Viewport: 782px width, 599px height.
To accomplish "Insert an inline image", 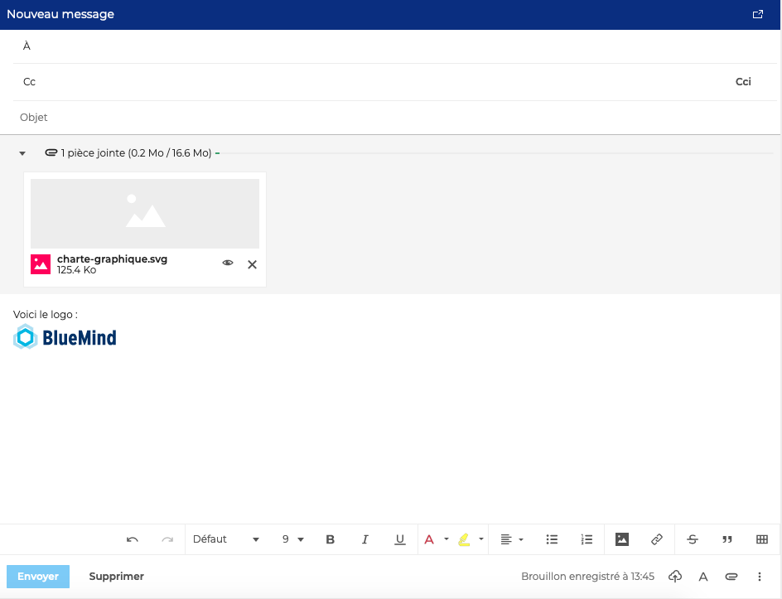I will pyautogui.click(x=622, y=539).
